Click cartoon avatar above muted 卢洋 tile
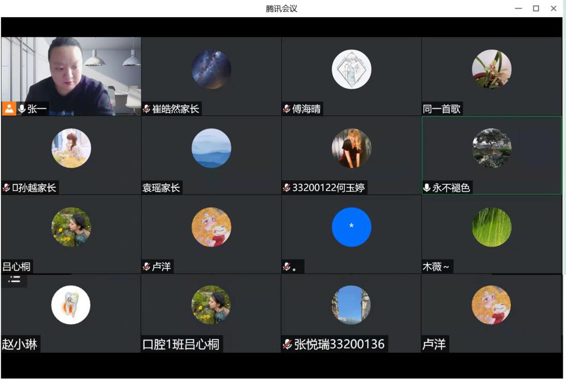The image size is (566, 379). [x=211, y=227]
